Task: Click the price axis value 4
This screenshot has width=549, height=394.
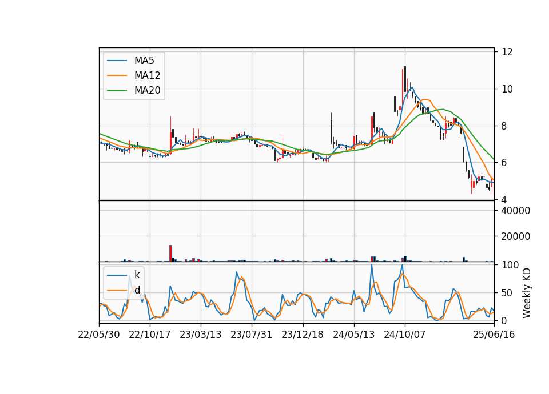Action: pyautogui.click(x=504, y=200)
